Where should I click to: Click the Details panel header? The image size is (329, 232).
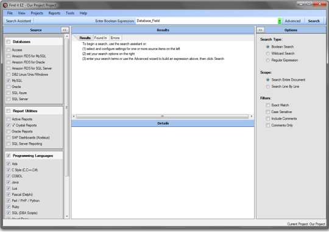tap(163, 123)
